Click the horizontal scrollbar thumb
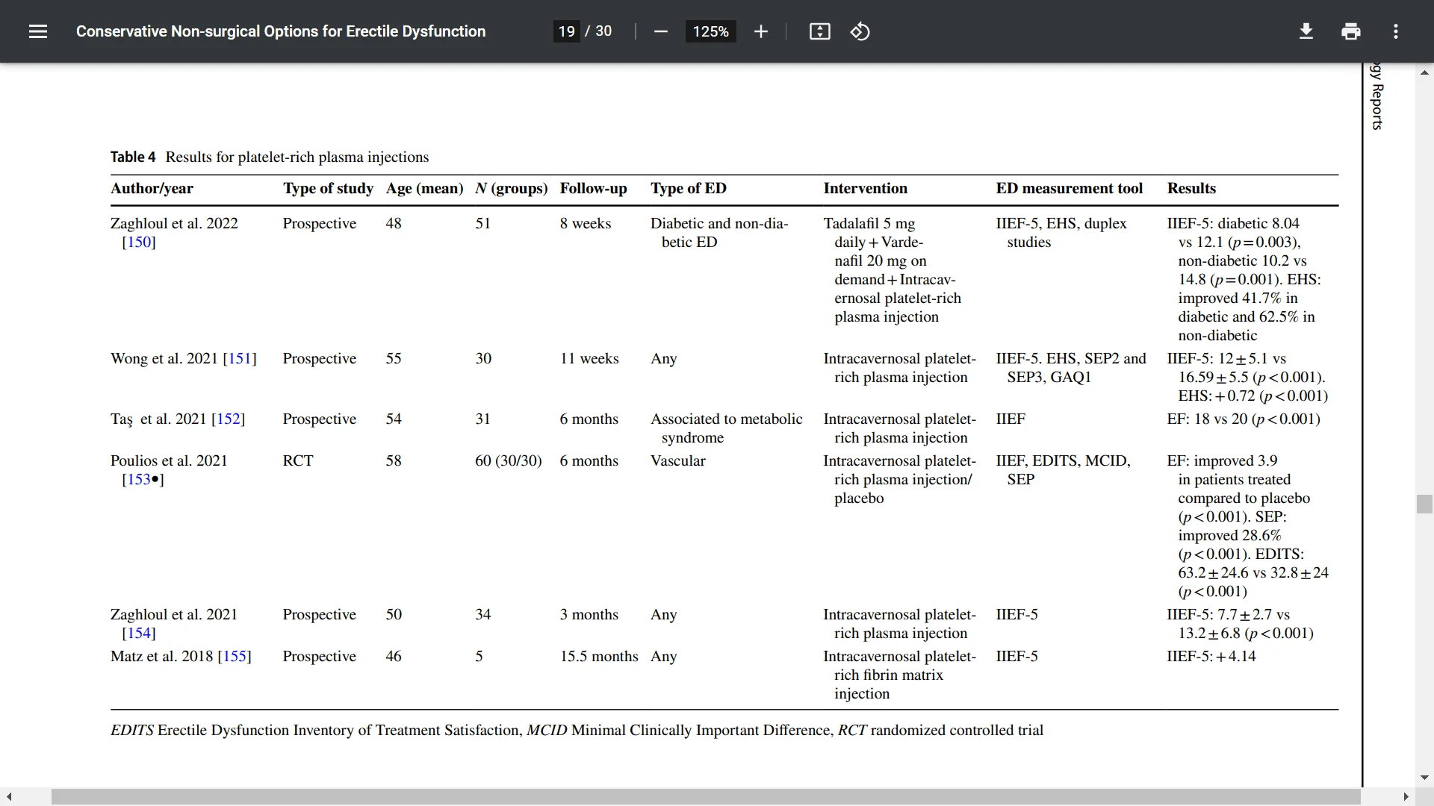This screenshot has height=806, width=1434. (706, 797)
